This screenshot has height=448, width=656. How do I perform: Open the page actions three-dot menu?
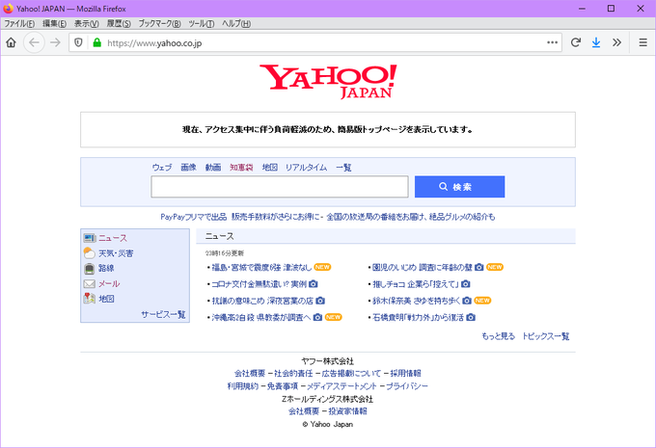552,42
